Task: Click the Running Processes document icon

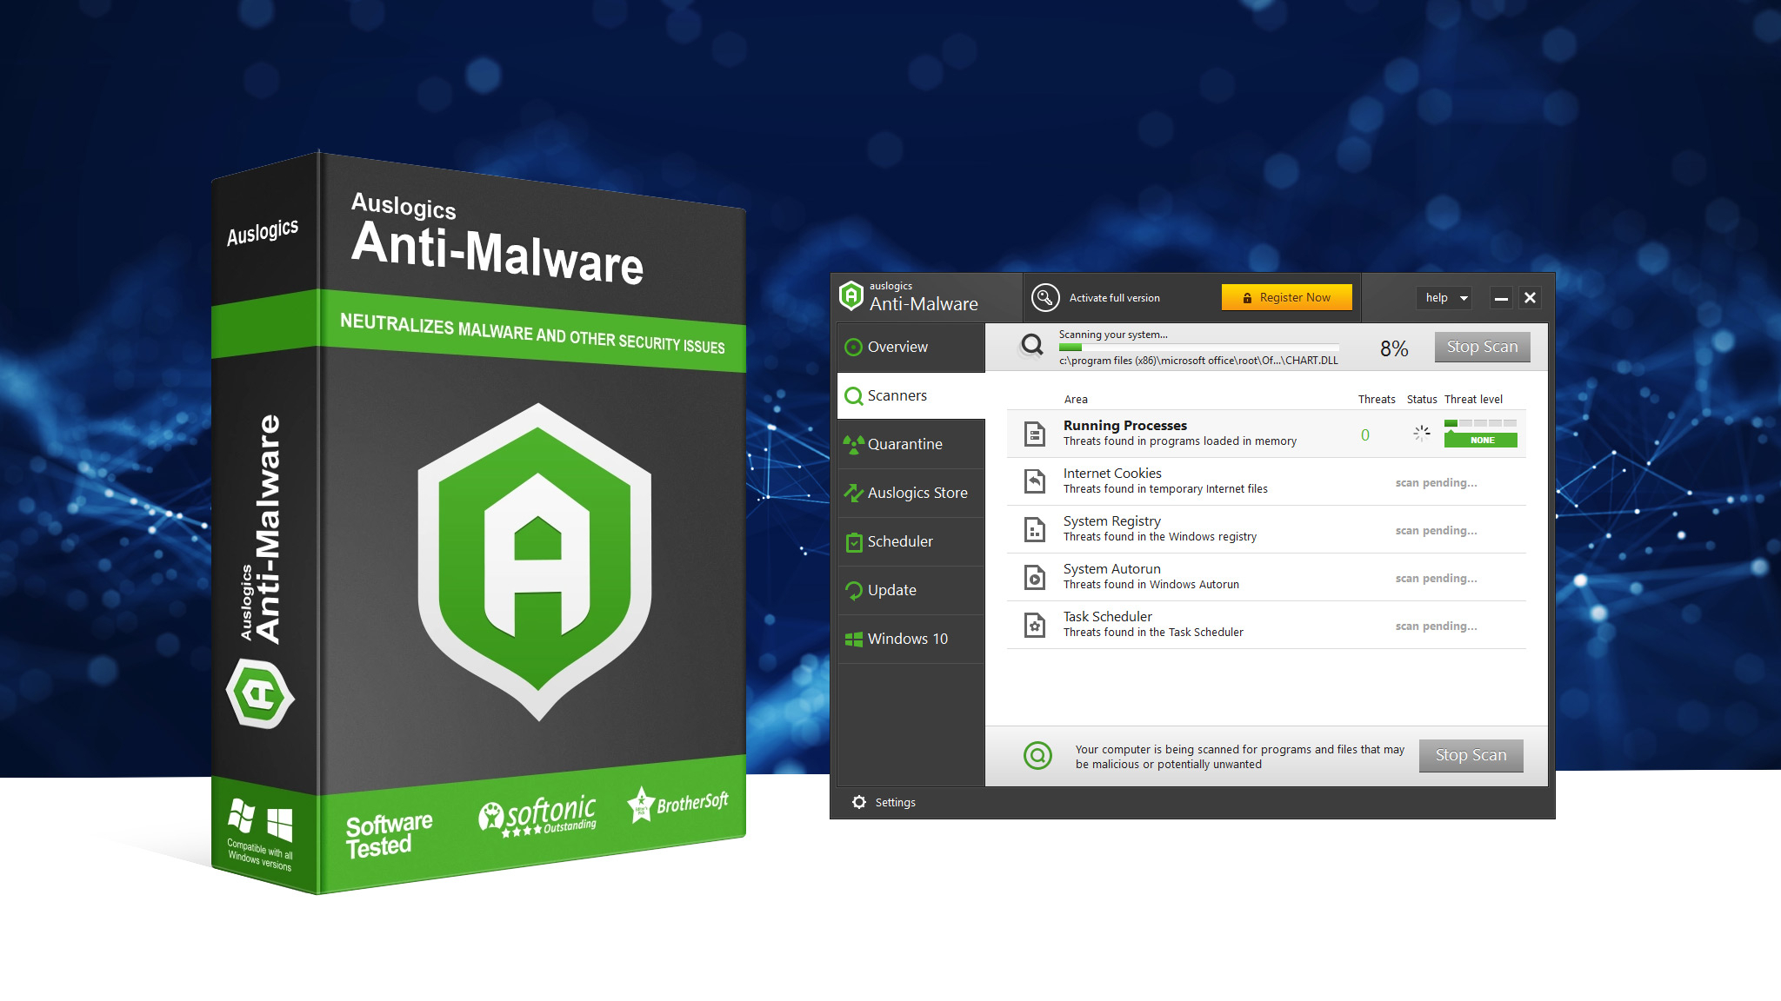Action: pyautogui.click(x=1034, y=433)
